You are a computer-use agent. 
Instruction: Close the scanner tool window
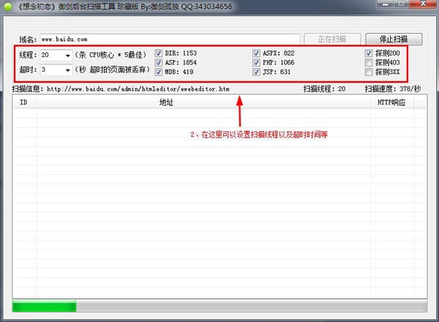[x=423, y=4]
